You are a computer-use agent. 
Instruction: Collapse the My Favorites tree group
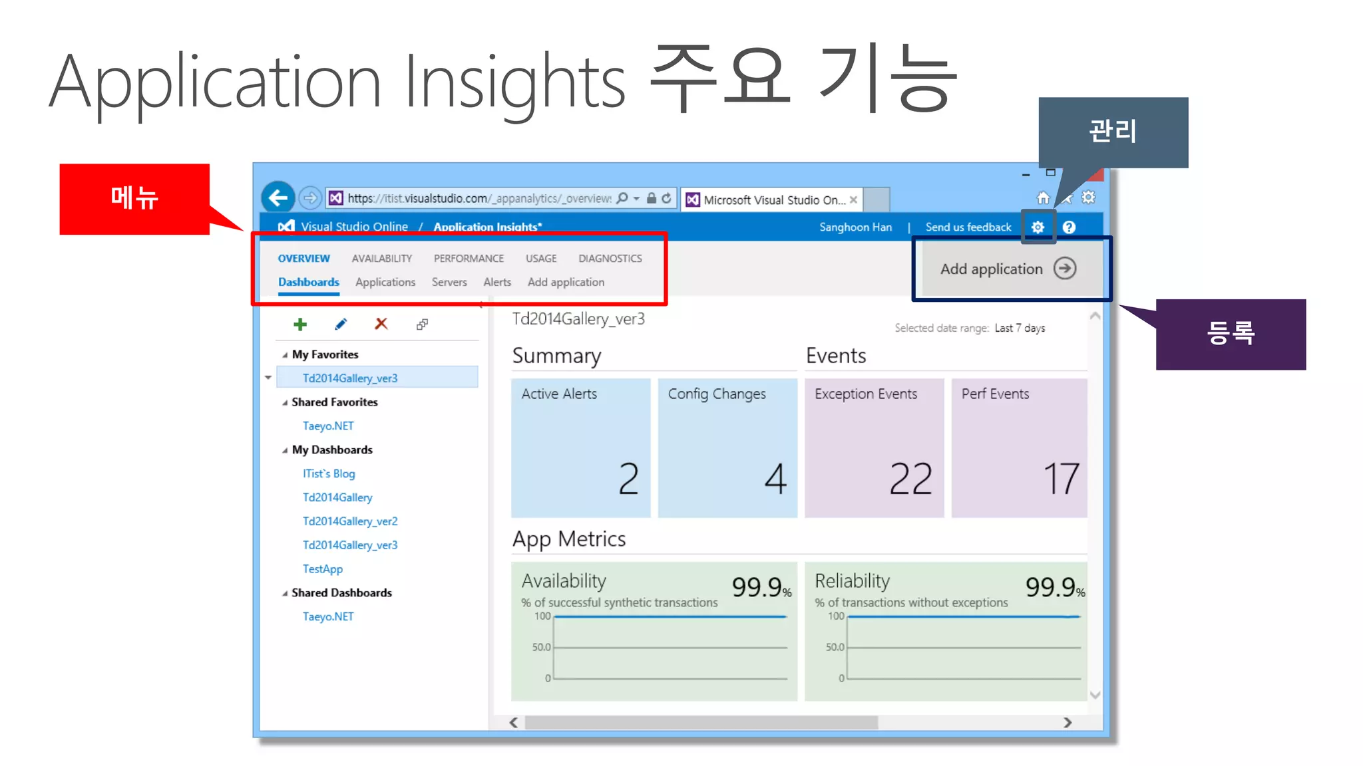285,355
